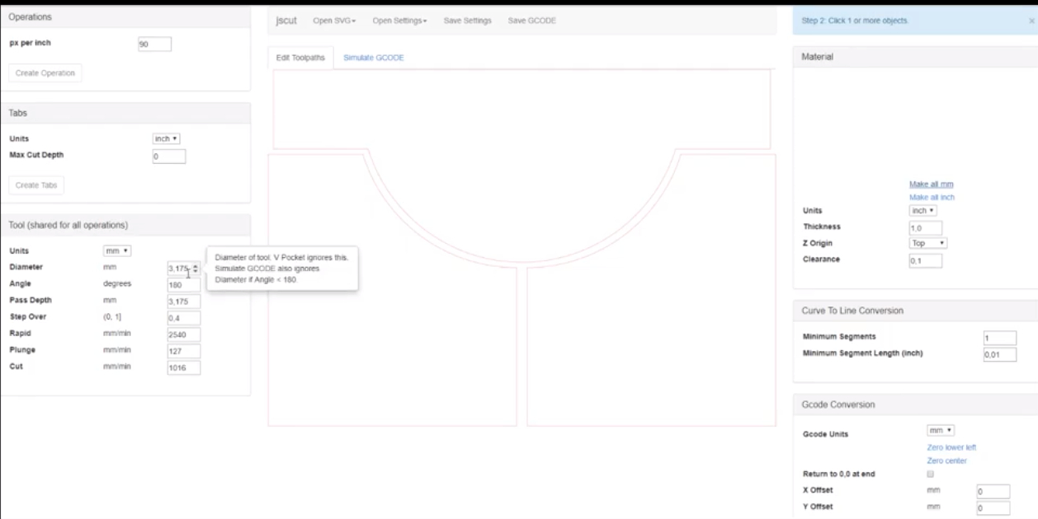
Task: Click Save Settings in the navbar
Action: click(x=467, y=21)
